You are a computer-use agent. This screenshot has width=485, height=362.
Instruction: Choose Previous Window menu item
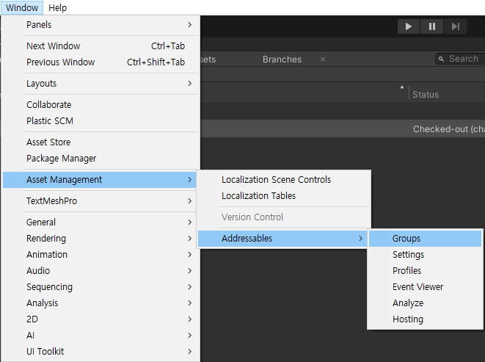point(100,62)
